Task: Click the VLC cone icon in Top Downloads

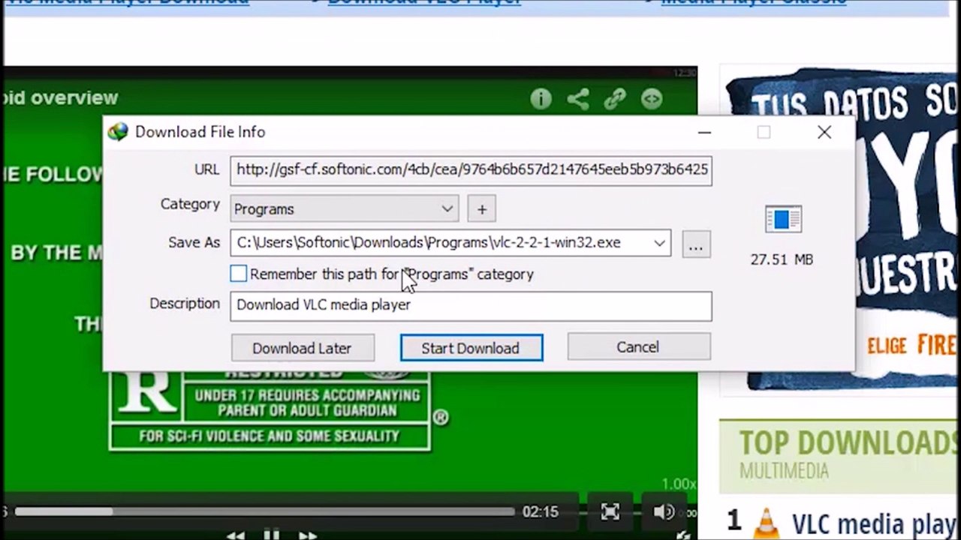Action: (x=767, y=522)
